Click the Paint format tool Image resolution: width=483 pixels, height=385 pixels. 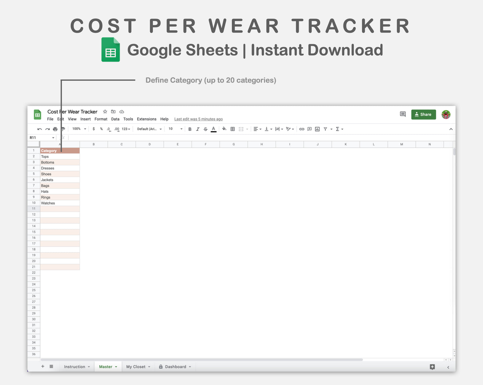coord(63,129)
